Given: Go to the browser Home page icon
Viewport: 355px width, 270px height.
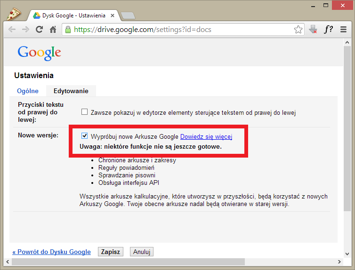Looking at the screenshot, I should click(53, 29).
